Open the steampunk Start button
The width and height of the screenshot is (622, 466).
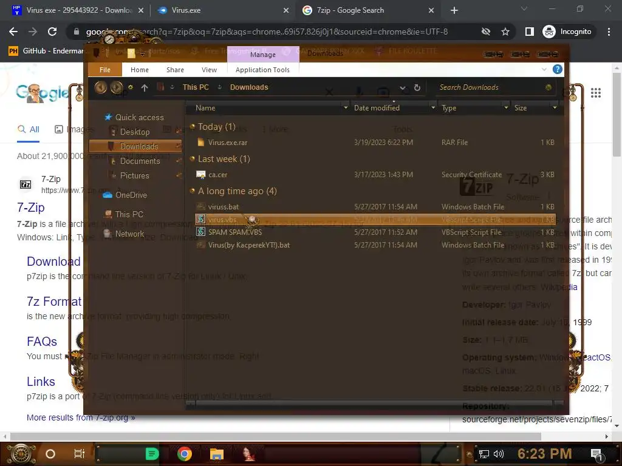click(x=21, y=454)
